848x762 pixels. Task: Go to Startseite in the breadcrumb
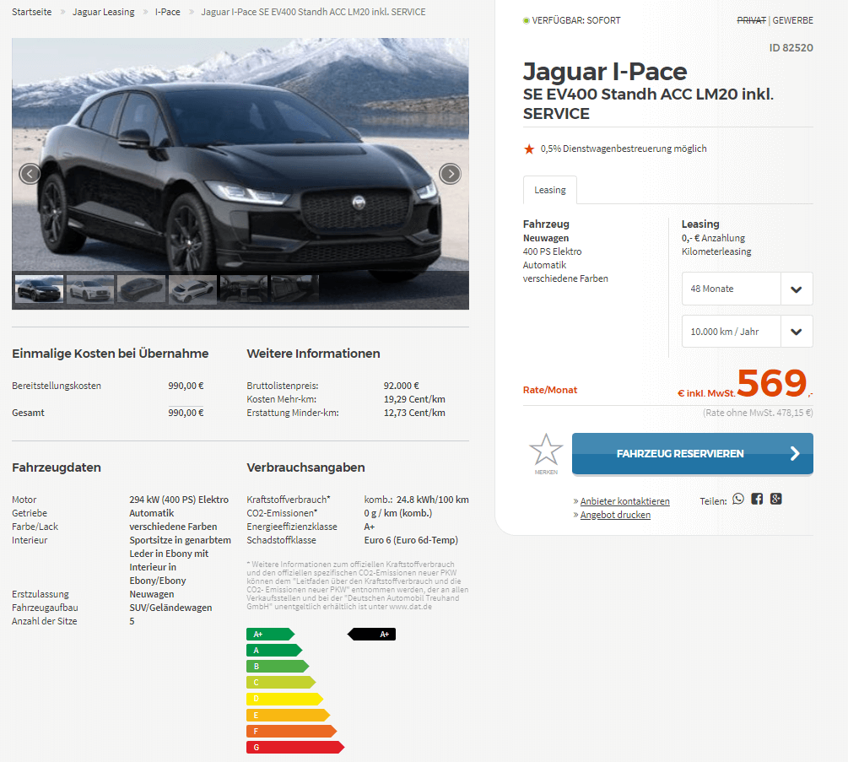(x=32, y=12)
